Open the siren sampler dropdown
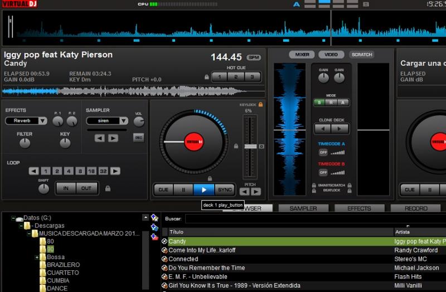The width and height of the screenshot is (446, 292). [x=124, y=121]
